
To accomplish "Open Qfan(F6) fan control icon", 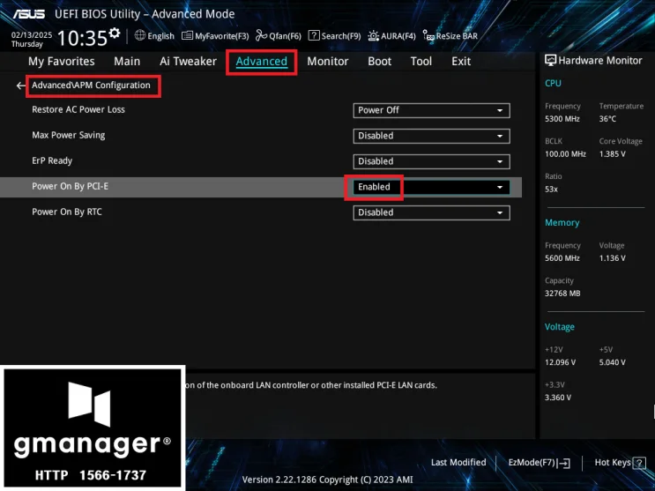I will point(262,35).
